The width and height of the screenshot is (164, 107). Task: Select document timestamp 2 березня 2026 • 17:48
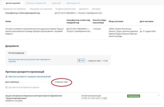click(98, 61)
